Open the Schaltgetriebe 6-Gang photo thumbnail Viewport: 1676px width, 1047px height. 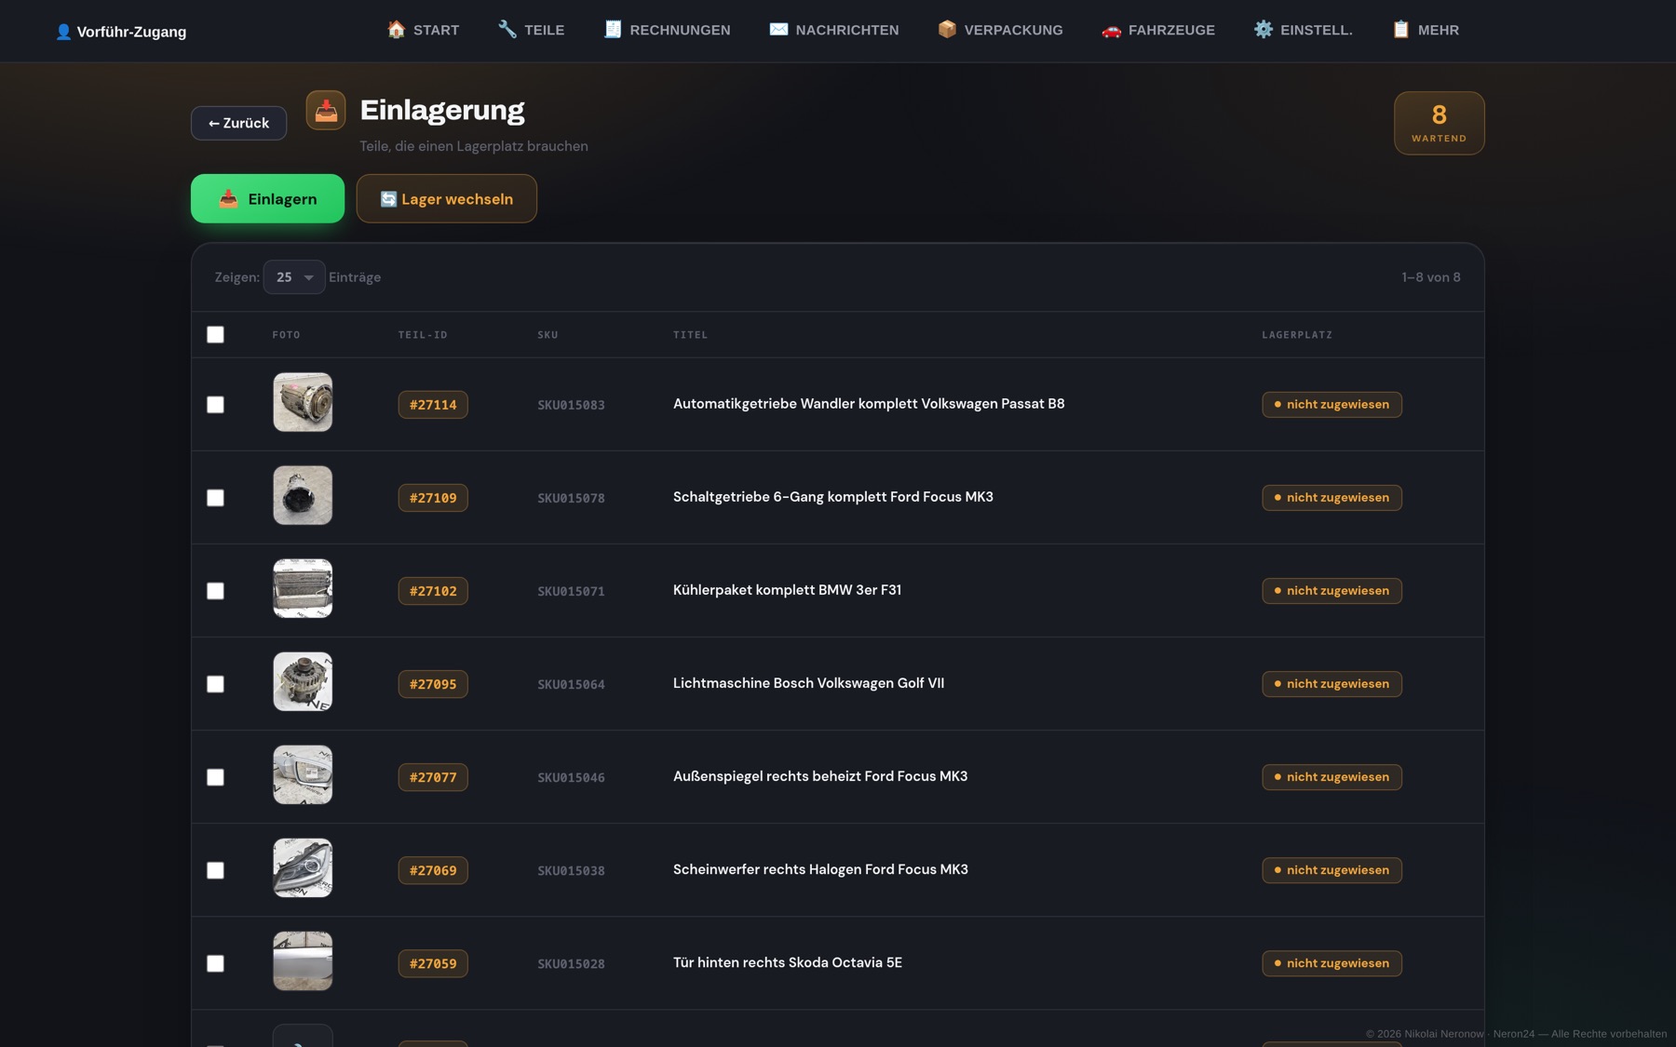point(303,495)
